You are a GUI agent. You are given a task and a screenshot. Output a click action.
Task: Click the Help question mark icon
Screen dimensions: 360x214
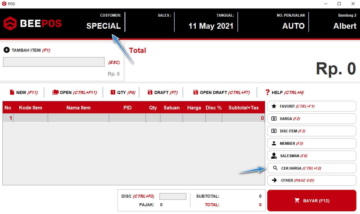point(268,92)
